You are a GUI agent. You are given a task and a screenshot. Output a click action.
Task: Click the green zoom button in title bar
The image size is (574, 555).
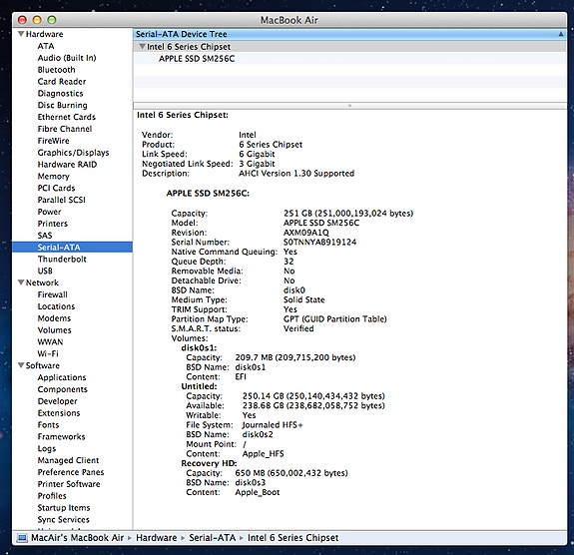pyautogui.click(x=52, y=20)
